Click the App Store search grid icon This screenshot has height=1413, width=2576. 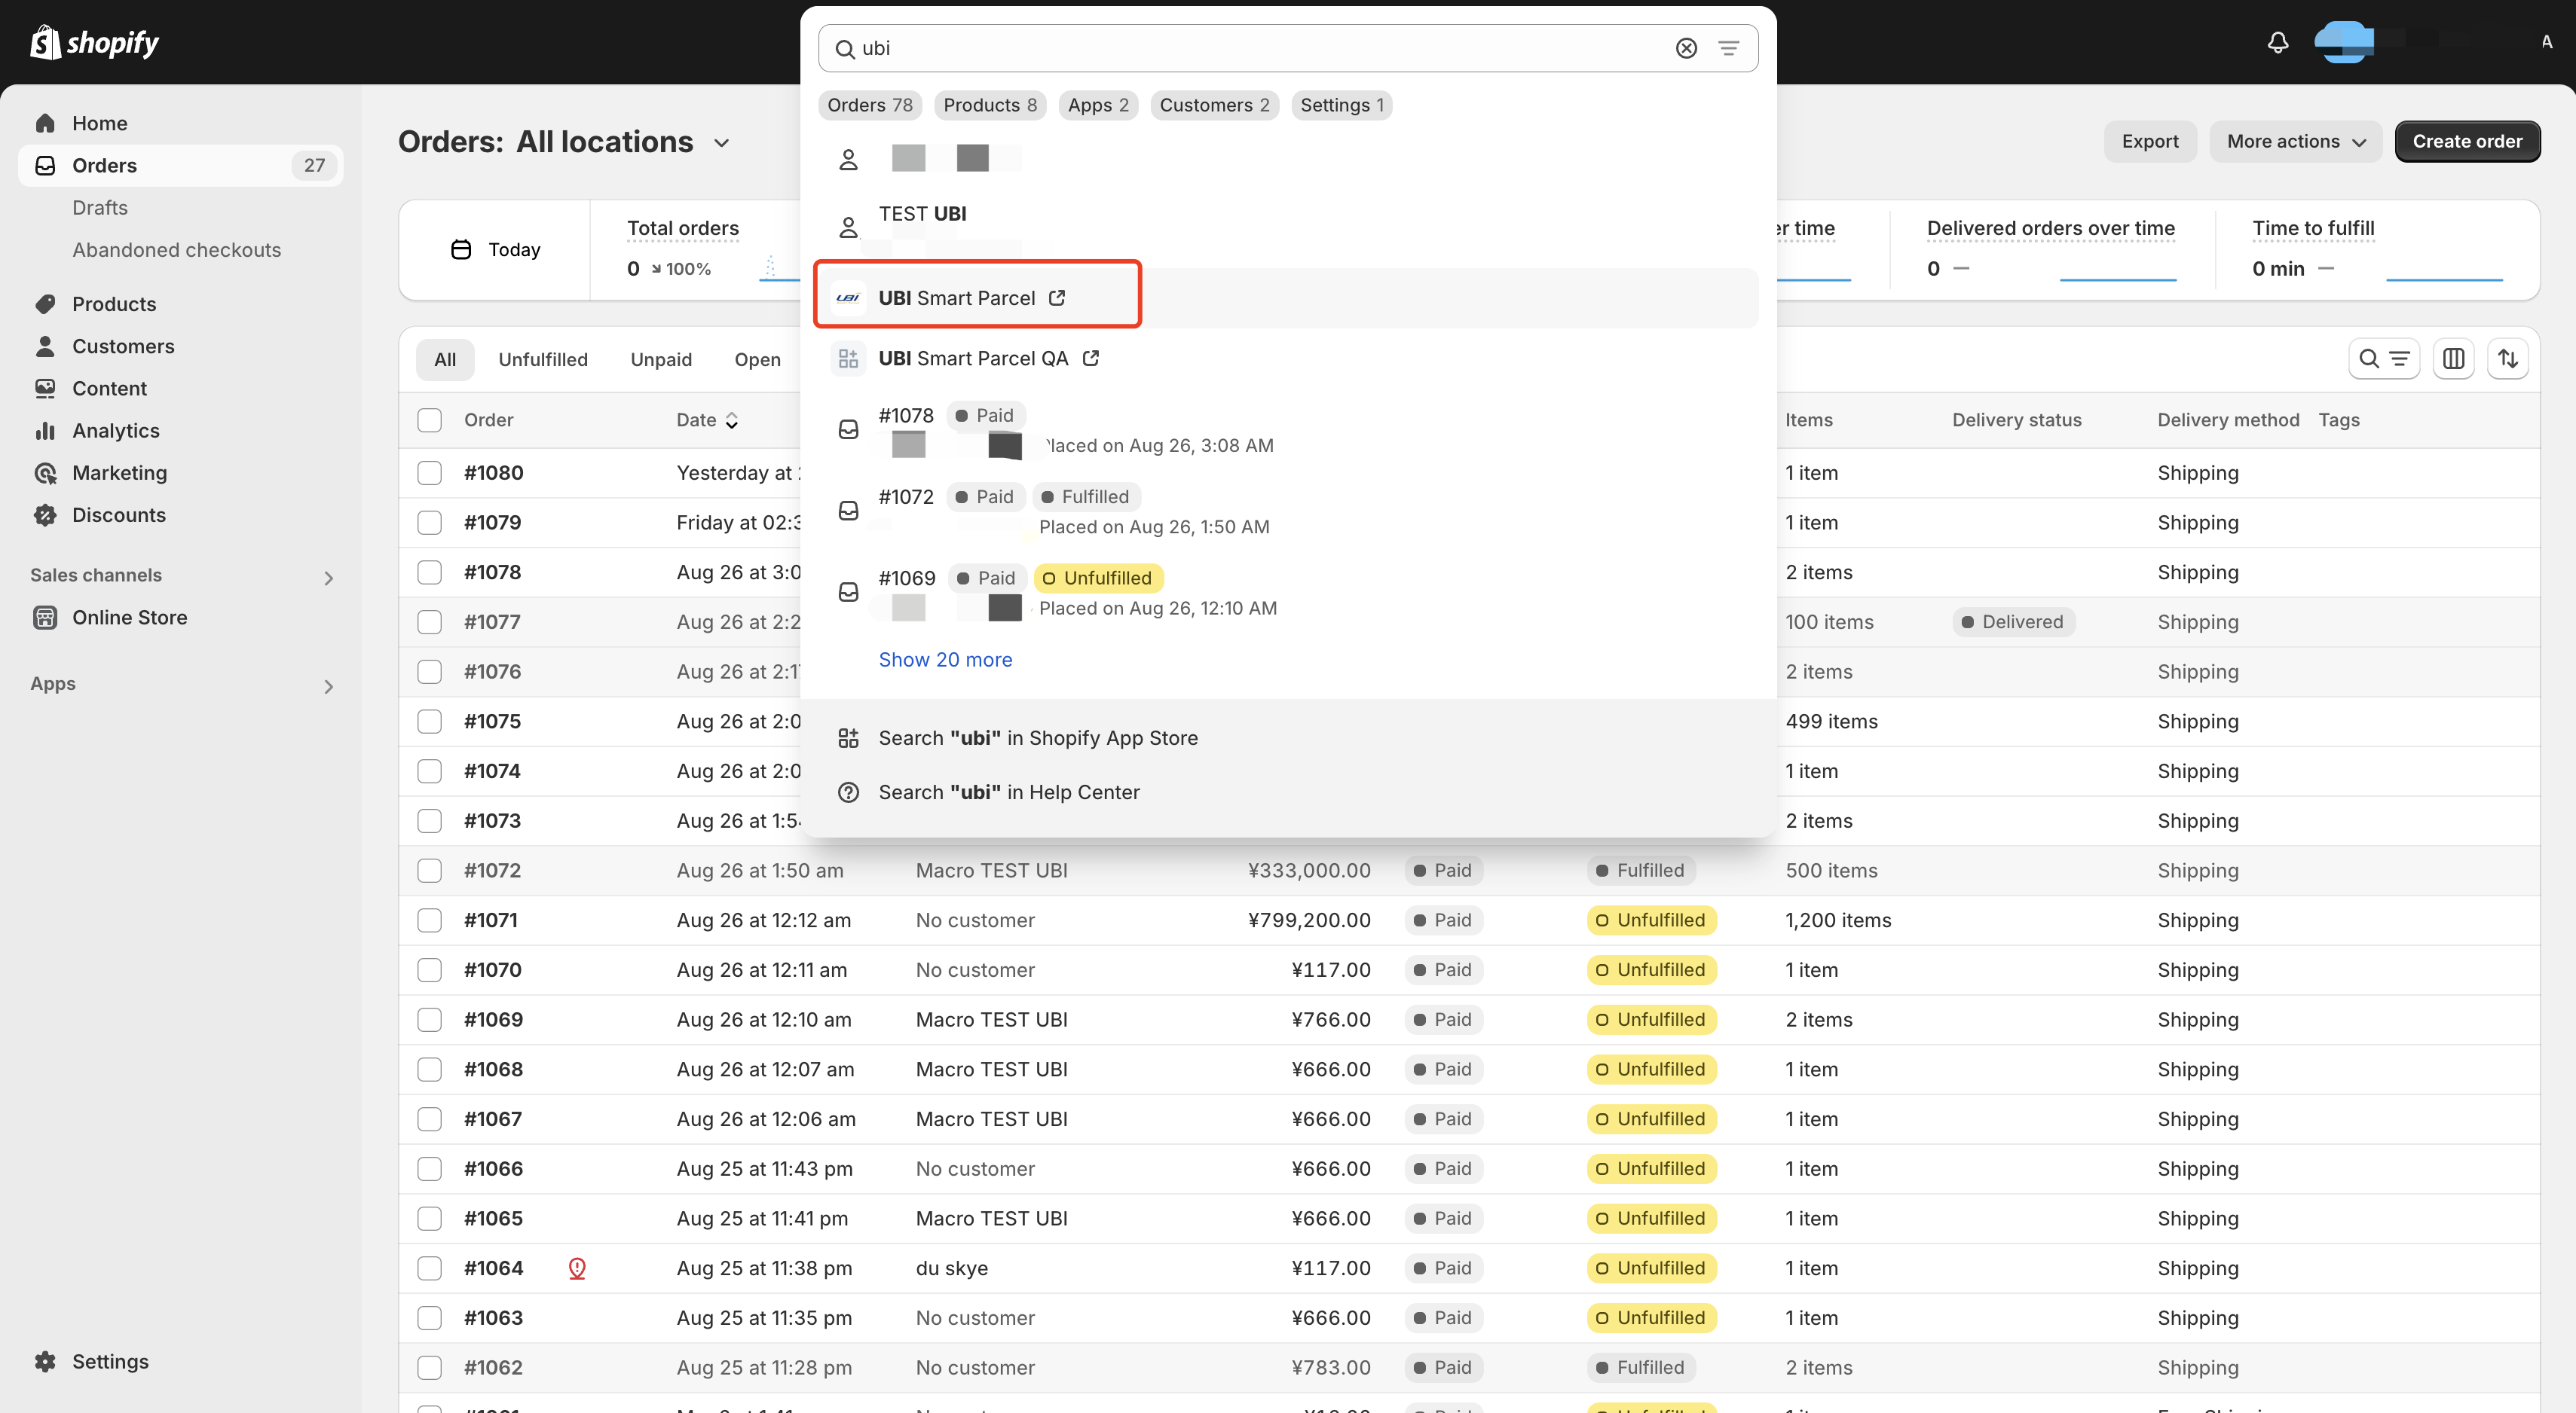(848, 737)
